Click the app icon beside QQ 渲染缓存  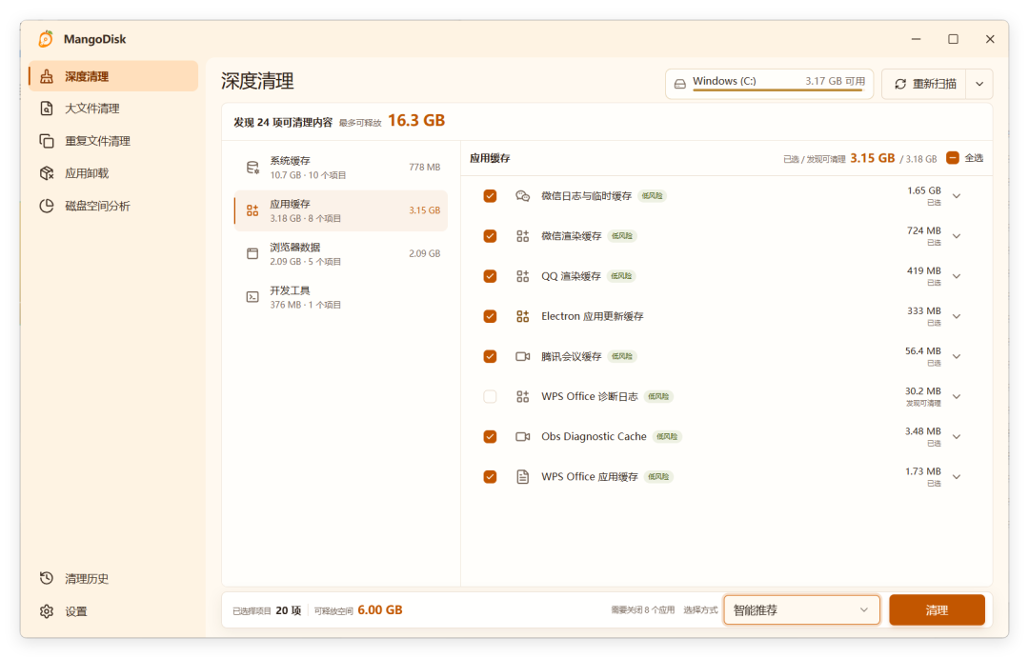[522, 276]
